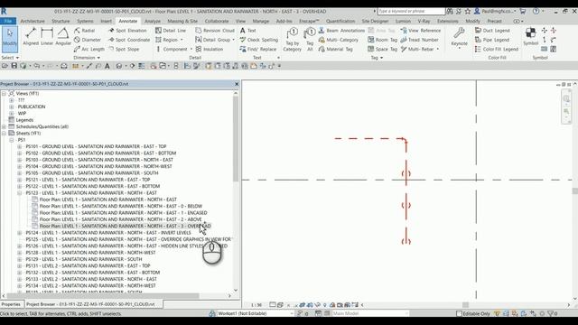Switch to the Systems ribbon tab
The image size is (578, 325).
[x=85, y=21]
